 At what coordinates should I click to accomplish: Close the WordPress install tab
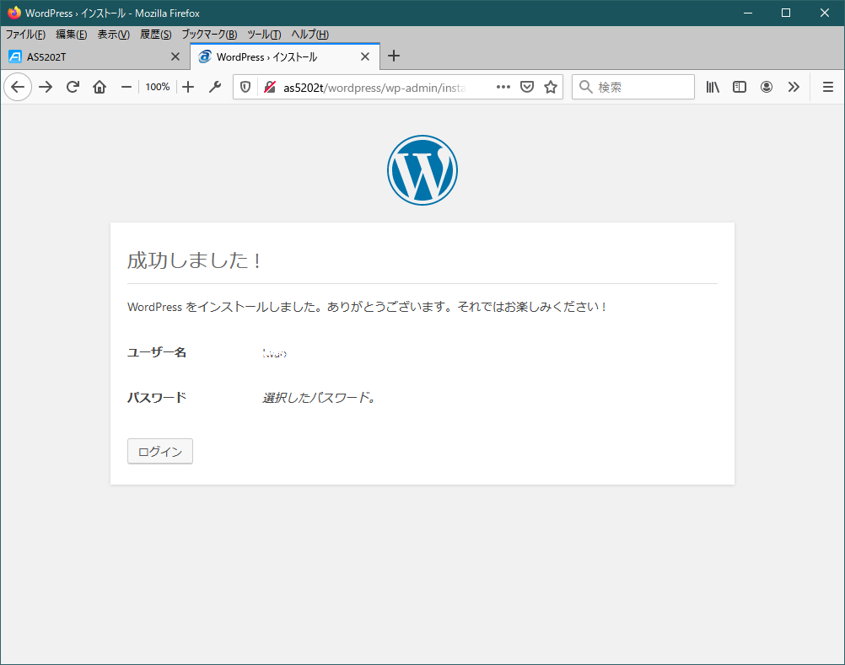point(365,56)
